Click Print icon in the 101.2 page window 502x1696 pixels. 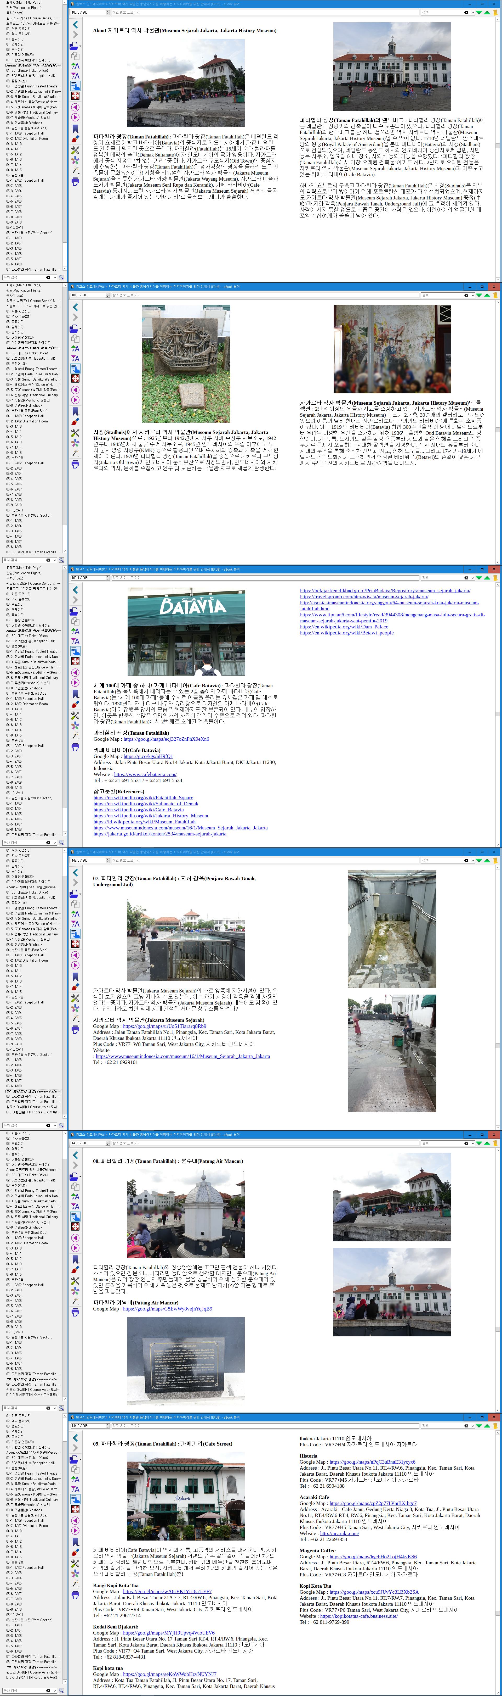click(x=75, y=464)
